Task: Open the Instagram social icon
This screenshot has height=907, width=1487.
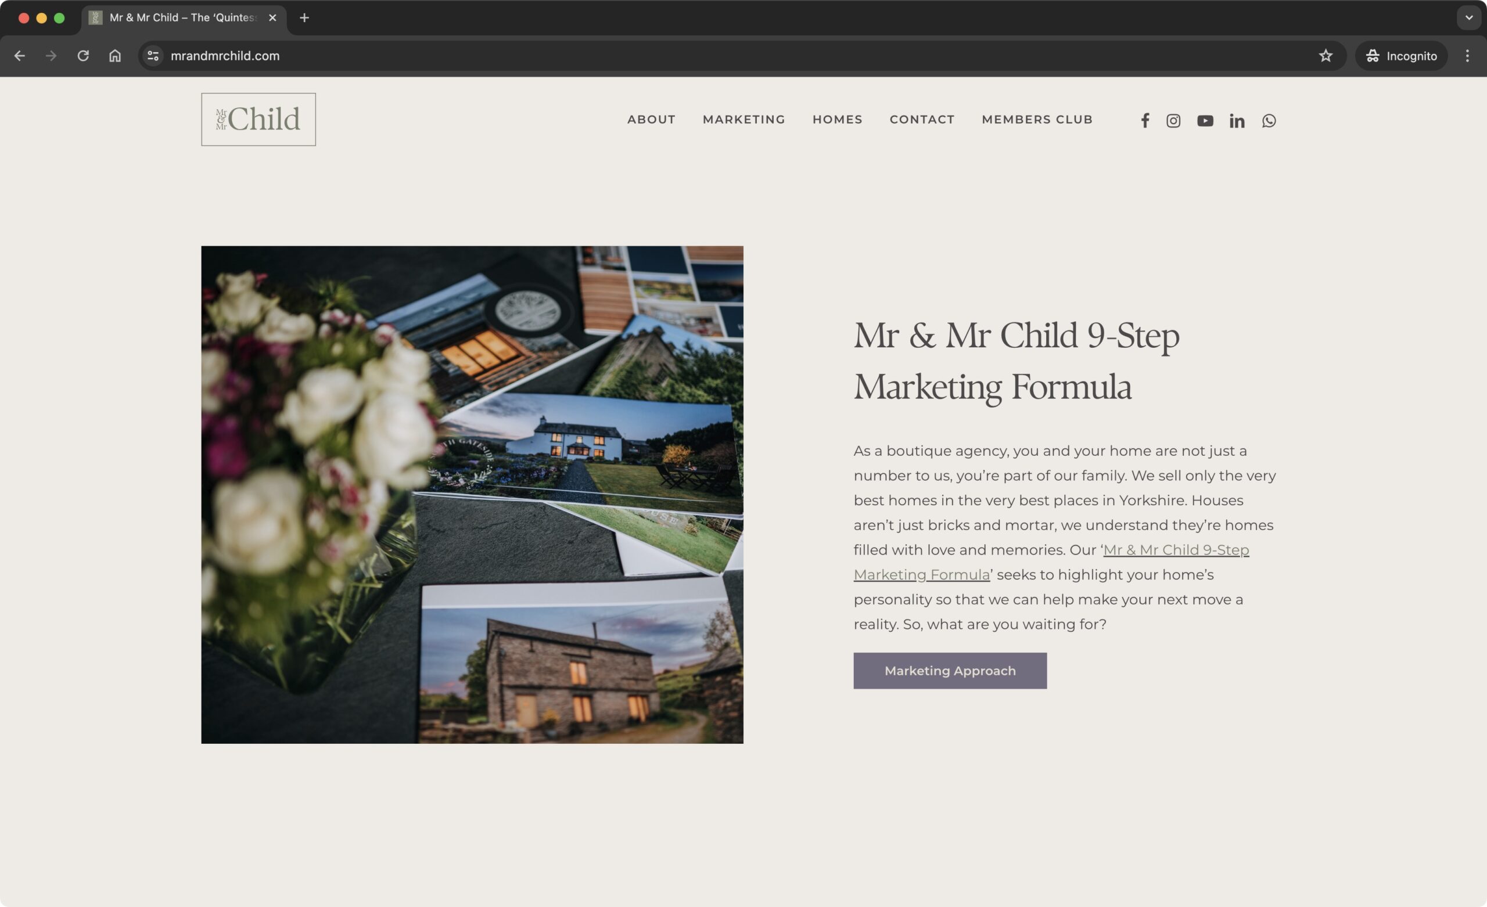Action: pos(1173,121)
